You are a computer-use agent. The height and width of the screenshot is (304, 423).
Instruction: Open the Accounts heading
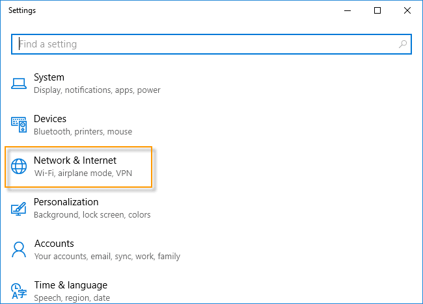(x=53, y=244)
